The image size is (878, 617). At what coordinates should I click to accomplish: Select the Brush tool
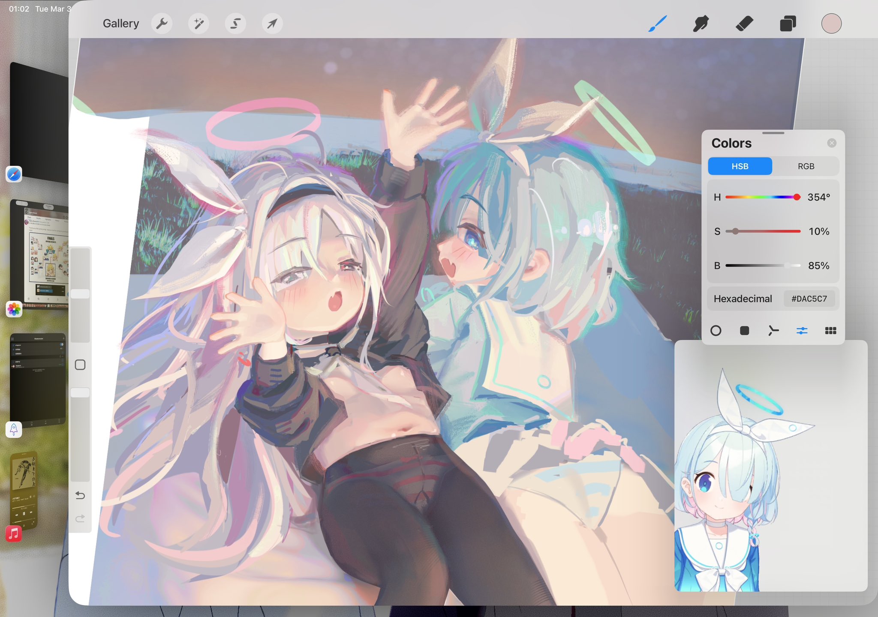click(x=658, y=24)
